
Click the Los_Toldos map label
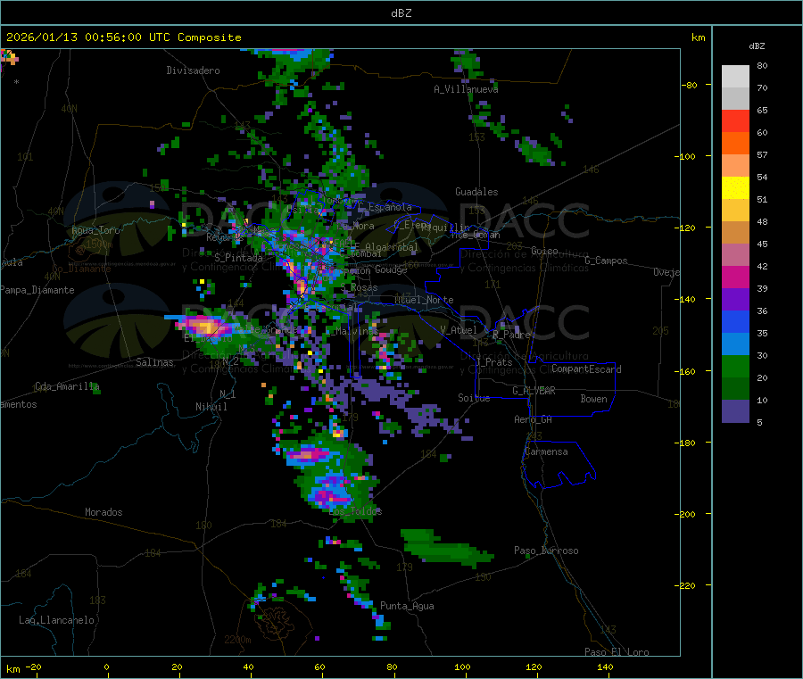coord(355,511)
